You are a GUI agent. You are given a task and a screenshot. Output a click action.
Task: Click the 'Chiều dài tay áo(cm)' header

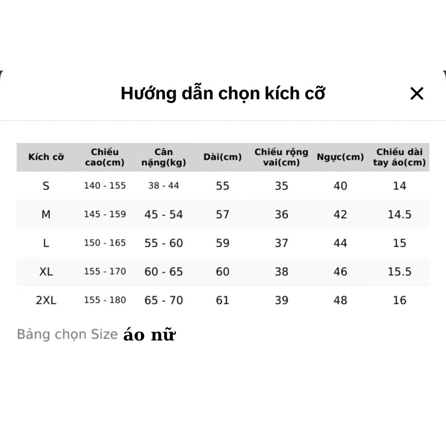pyautogui.click(x=399, y=157)
